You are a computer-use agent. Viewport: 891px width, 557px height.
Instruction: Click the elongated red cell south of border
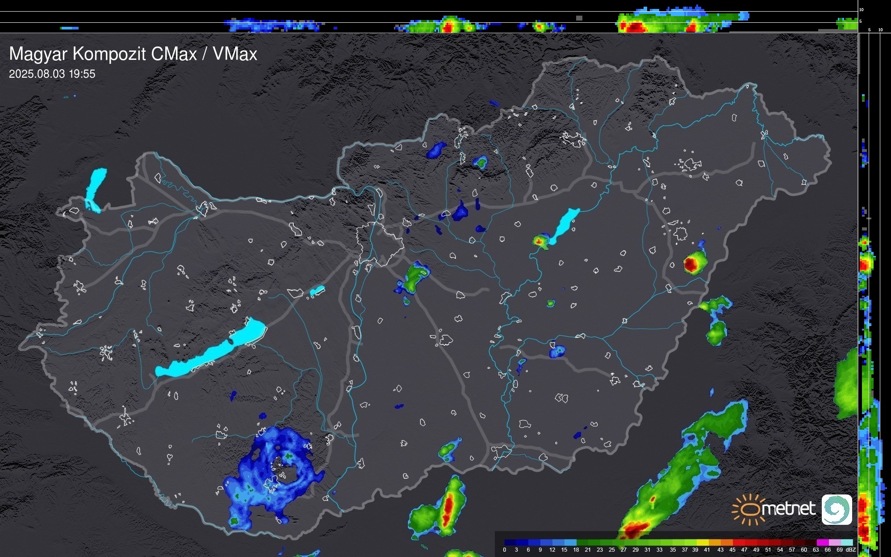pos(448,509)
